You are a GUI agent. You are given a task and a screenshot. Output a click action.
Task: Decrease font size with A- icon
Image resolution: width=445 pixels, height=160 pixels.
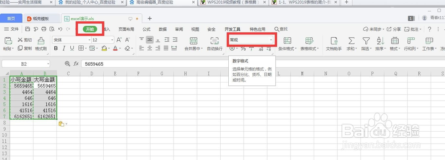[128, 40]
